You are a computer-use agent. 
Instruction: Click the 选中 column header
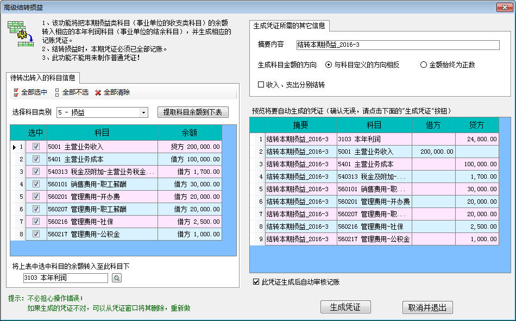pos(36,133)
